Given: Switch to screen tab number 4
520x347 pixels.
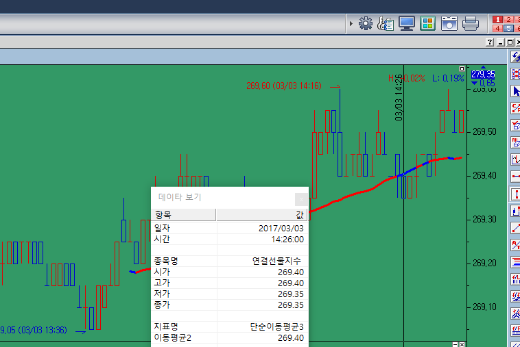Looking at the screenshot, I should click(497, 29).
